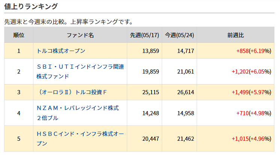This screenshot has width=280, height=155.
Task: Open the トルコ株式オープン fund link
Action: click(61, 51)
